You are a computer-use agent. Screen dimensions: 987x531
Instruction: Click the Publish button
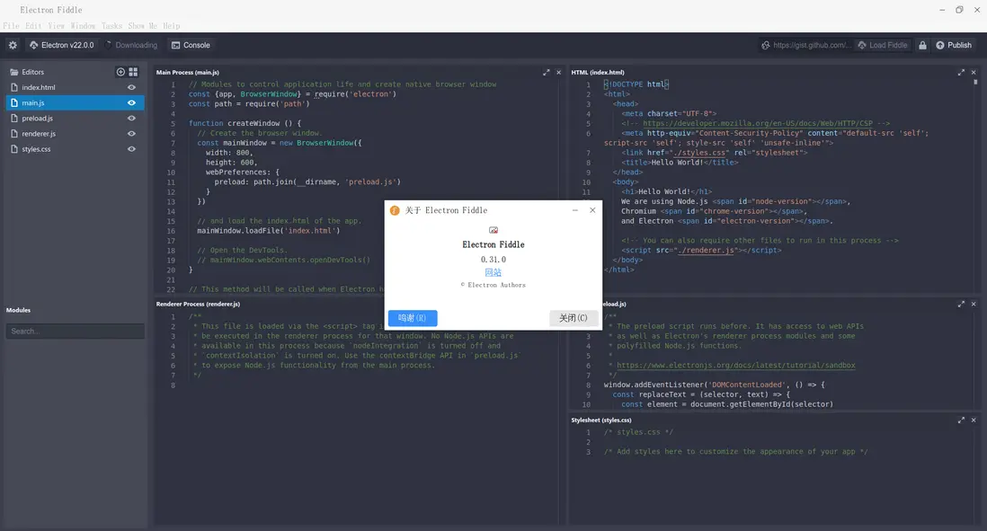(x=954, y=45)
